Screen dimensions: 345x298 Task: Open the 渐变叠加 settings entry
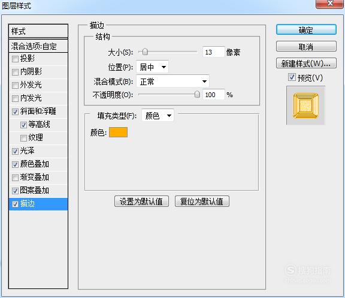[x=34, y=177]
